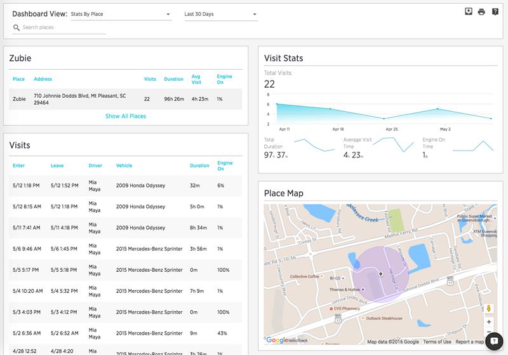This screenshot has height=355, width=508.
Task: Click the CVS Pharmacy label on map
Action: [345, 309]
